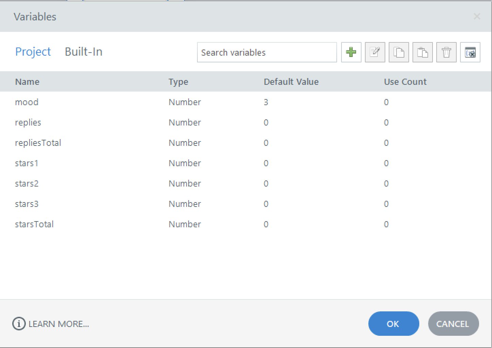Click the use count of stars1
Screen dimensions: 492x348
[386, 163]
